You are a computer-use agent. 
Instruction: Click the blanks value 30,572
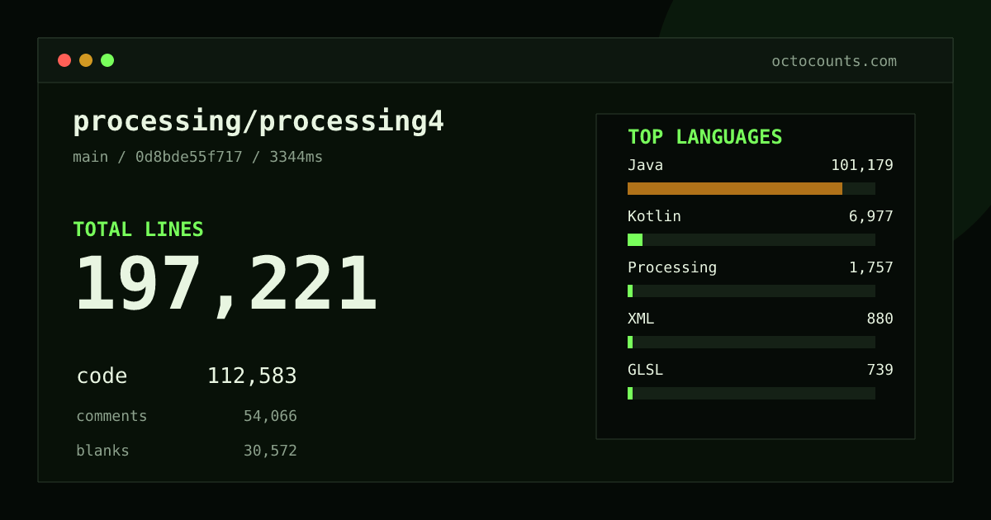[x=270, y=451]
